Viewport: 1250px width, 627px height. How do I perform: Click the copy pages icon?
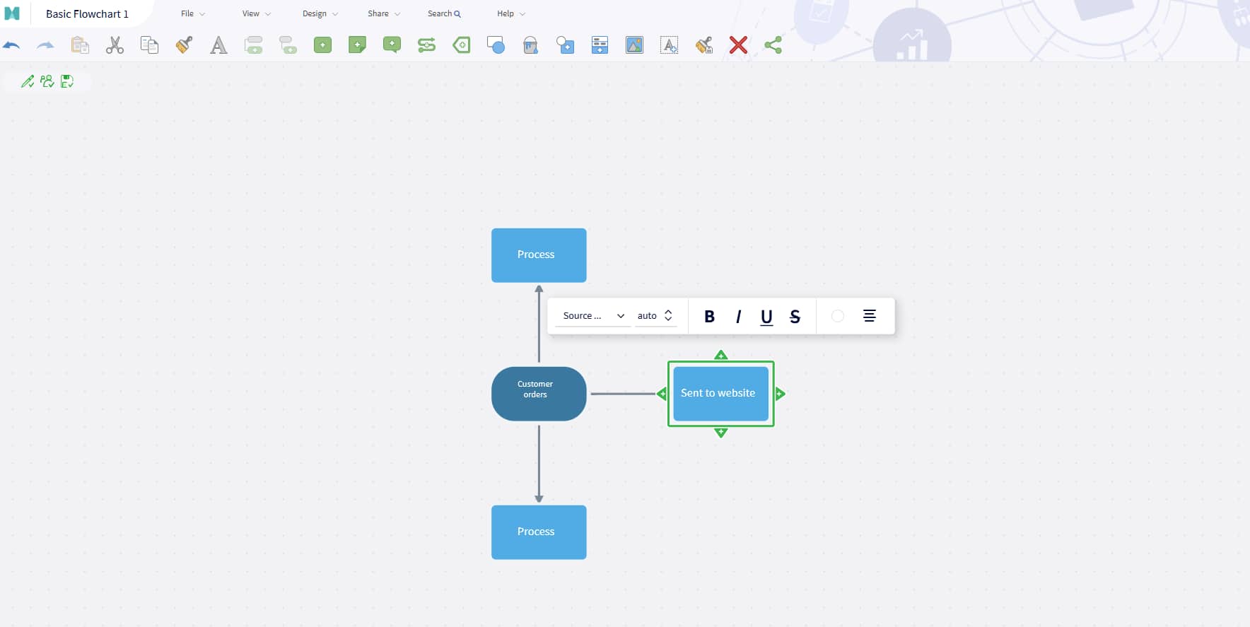point(149,45)
